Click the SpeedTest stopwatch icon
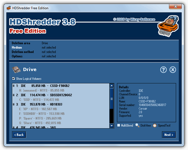Viewport: 188px width, 150px height. coord(155,125)
